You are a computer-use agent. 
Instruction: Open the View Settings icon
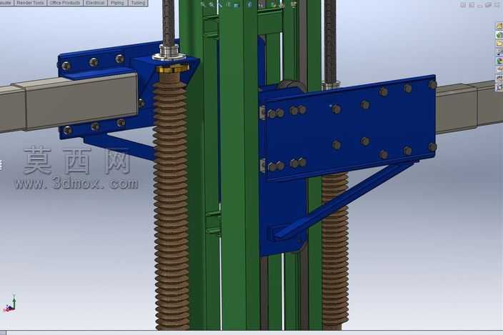294,5
